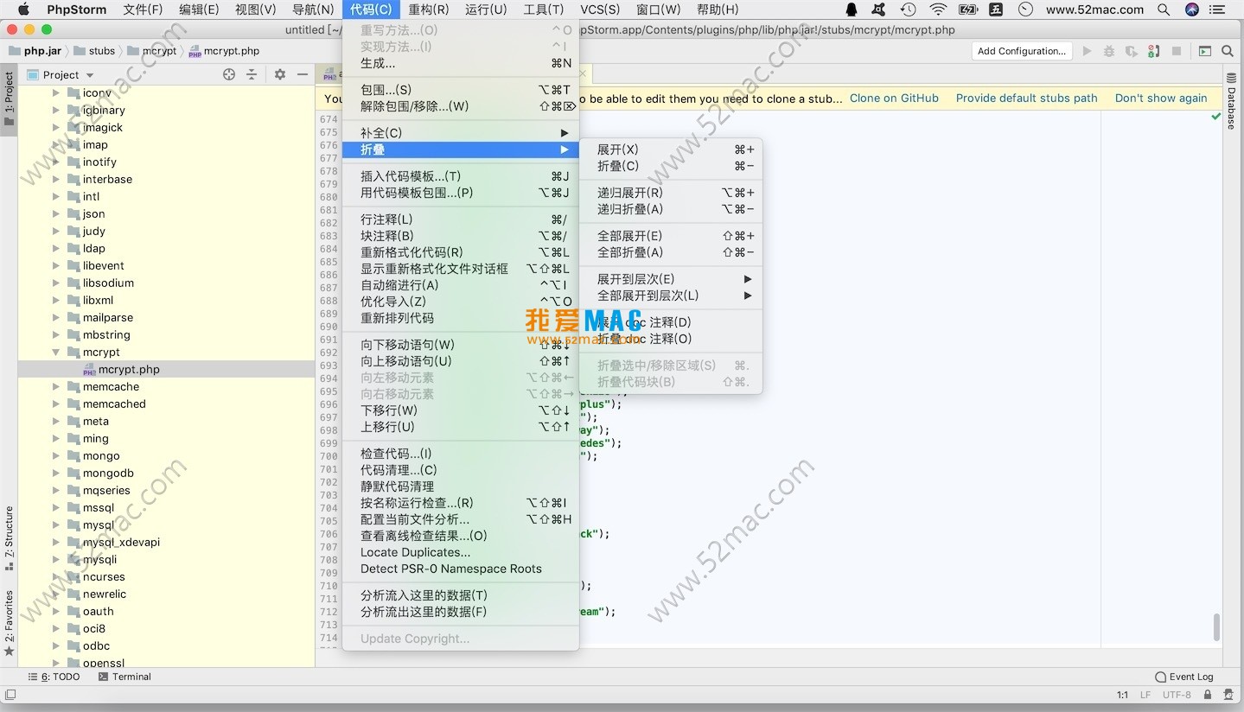
Task: Expand the mysqli folder
Action: 56,559
